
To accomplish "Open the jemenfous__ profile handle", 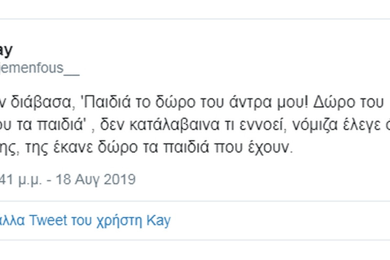I will (x=40, y=68).
